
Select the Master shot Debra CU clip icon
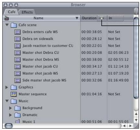point(17,53)
